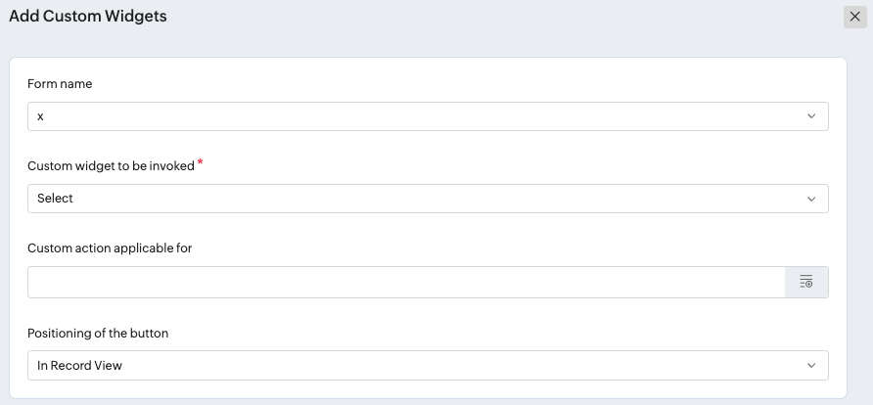Click the Positioning of the button label

point(98,334)
